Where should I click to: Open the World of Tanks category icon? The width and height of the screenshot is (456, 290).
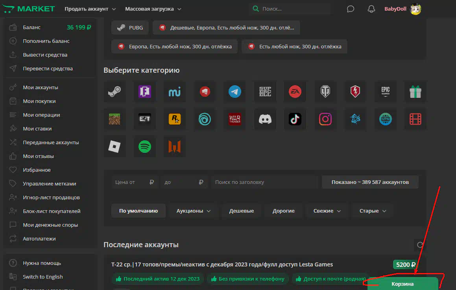(x=325, y=92)
